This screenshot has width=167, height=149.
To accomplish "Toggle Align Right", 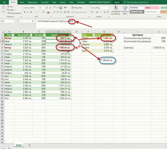I will click(x=61, y=12).
